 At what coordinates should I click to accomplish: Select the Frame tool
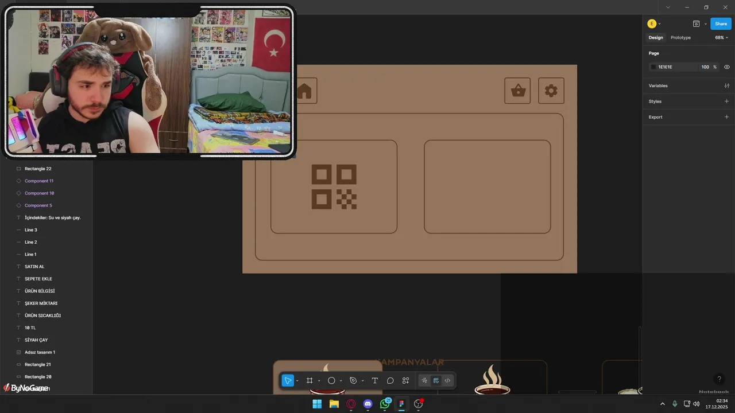[x=310, y=380]
